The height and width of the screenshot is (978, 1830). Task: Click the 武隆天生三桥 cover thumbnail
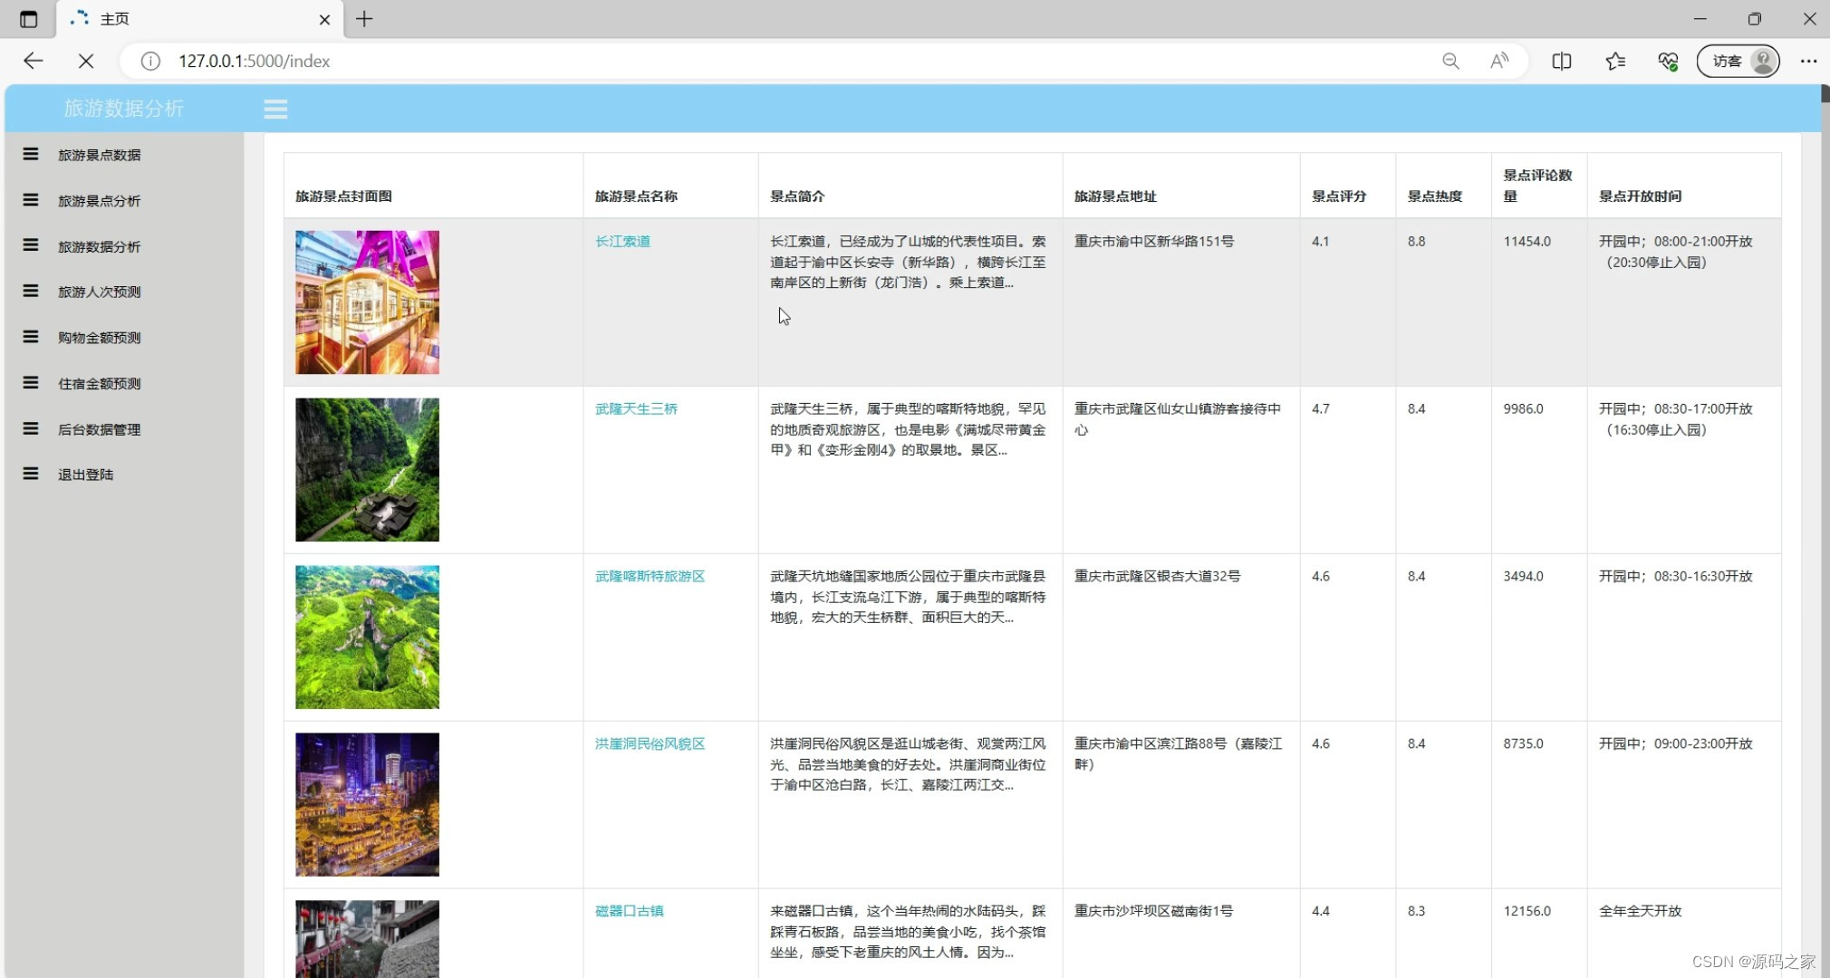367,469
